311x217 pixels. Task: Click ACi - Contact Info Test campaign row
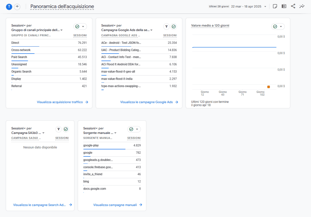click(139, 57)
